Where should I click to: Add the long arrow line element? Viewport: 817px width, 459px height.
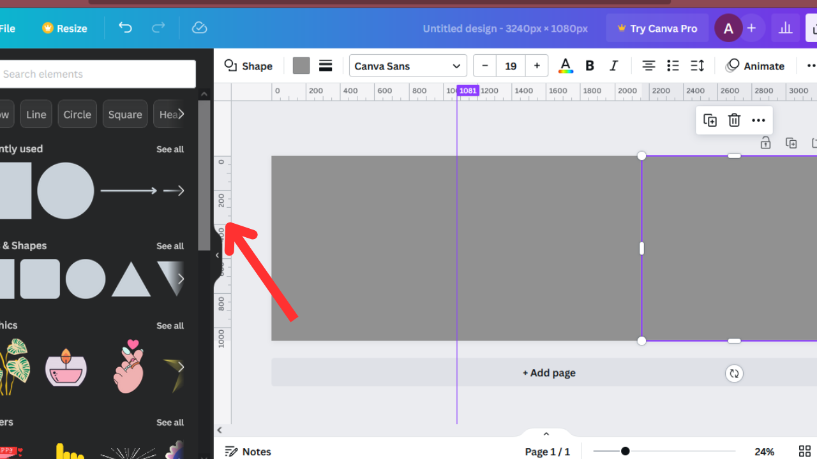129,191
